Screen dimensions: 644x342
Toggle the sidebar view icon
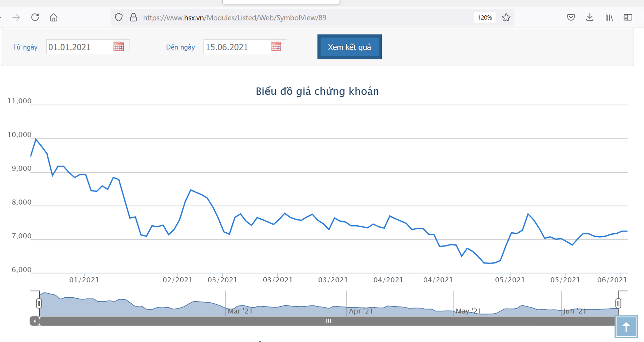pyautogui.click(x=628, y=17)
